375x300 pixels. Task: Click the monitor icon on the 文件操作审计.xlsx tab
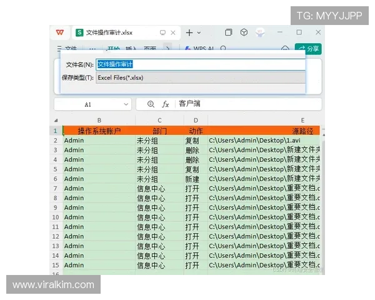(162, 32)
